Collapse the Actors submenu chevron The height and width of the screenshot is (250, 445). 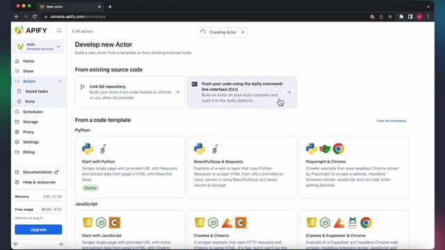pyautogui.click(x=60, y=81)
